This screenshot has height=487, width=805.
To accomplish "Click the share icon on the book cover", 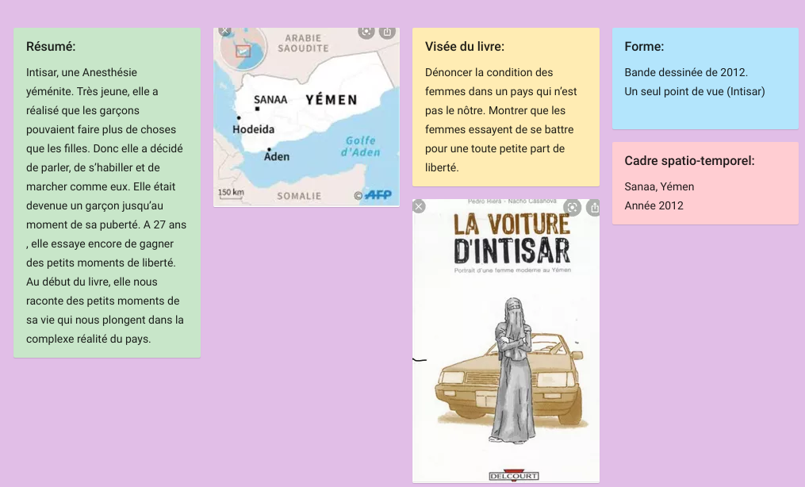I will [x=593, y=207].
